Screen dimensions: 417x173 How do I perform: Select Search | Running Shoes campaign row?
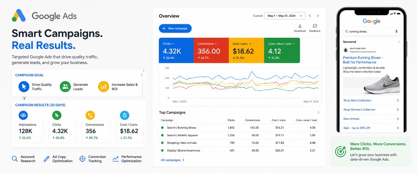[x=240, y=128]
